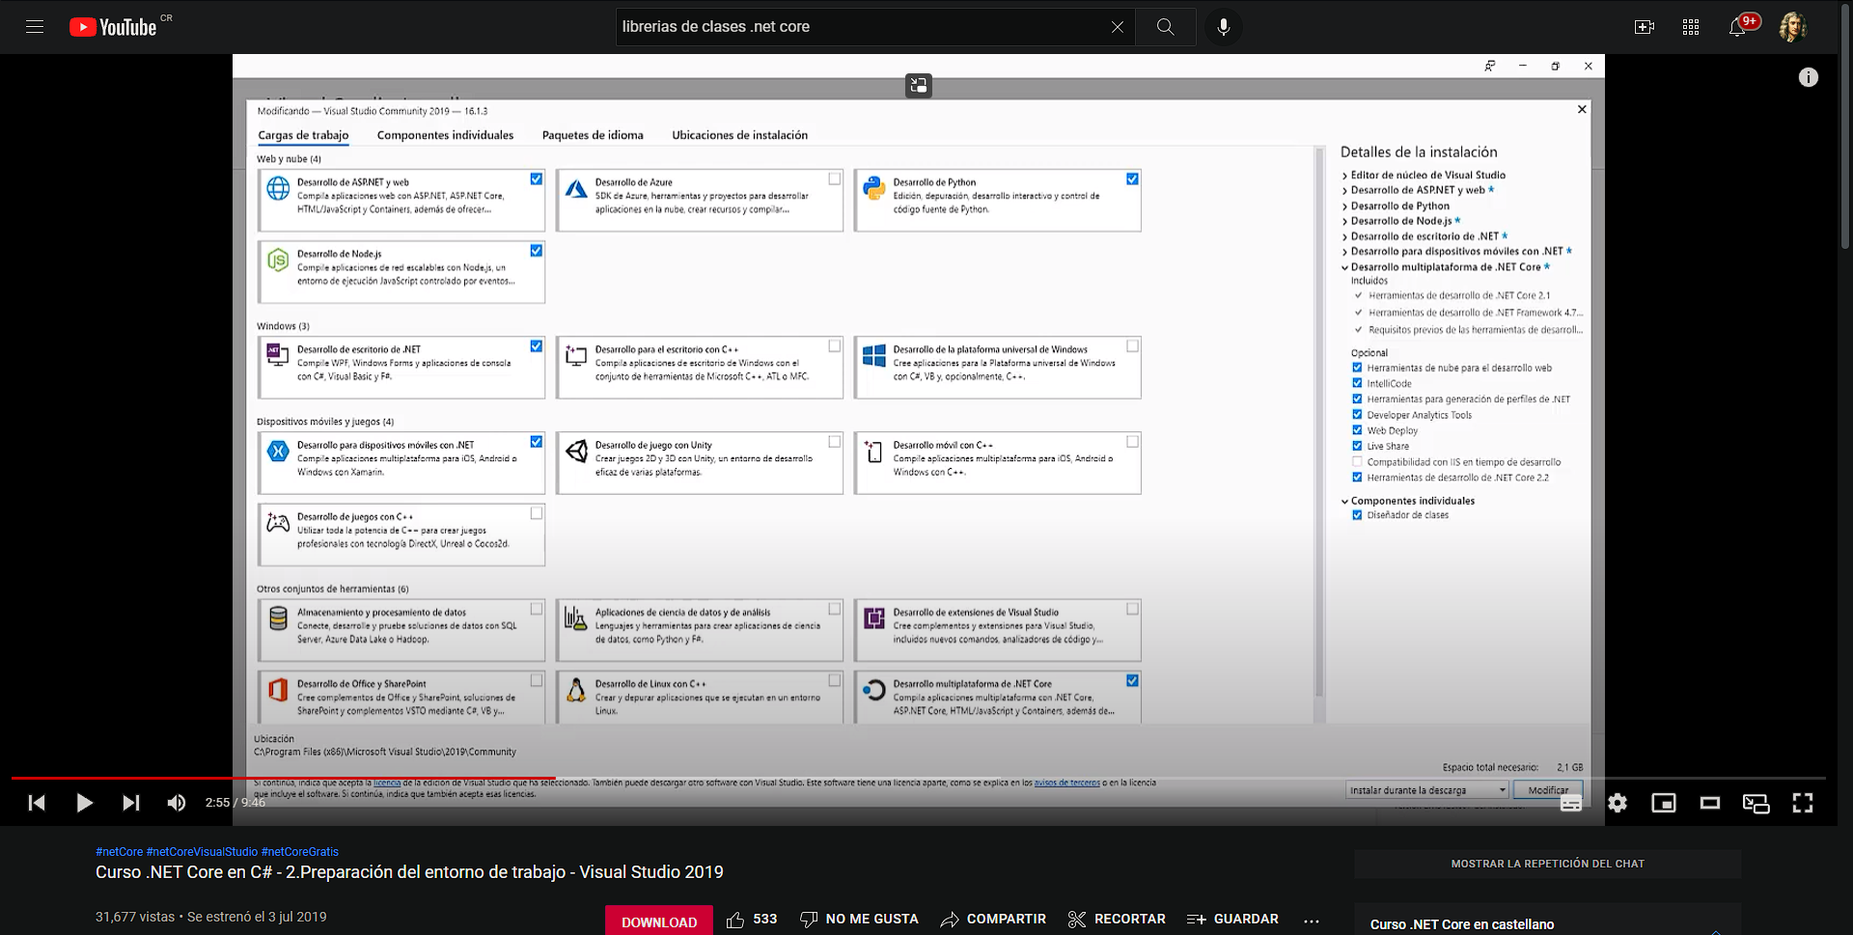The image size is (1853, 935).
Task: Open the #netCoreVisualStudio hashtag link
Action: click(202, 852)
